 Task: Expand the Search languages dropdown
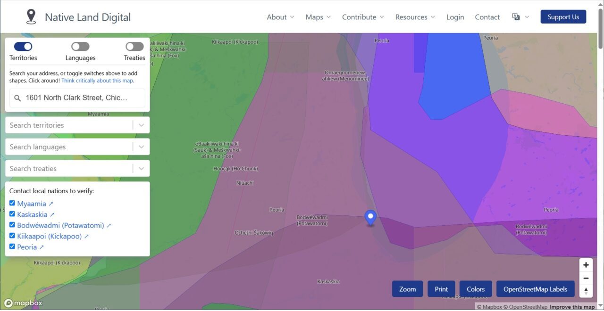point(141,147)
